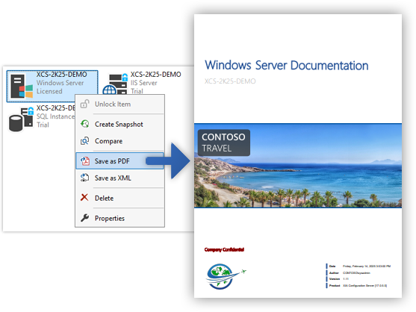
Task: Select the IIS Server item icon
Action: [115, 84]
